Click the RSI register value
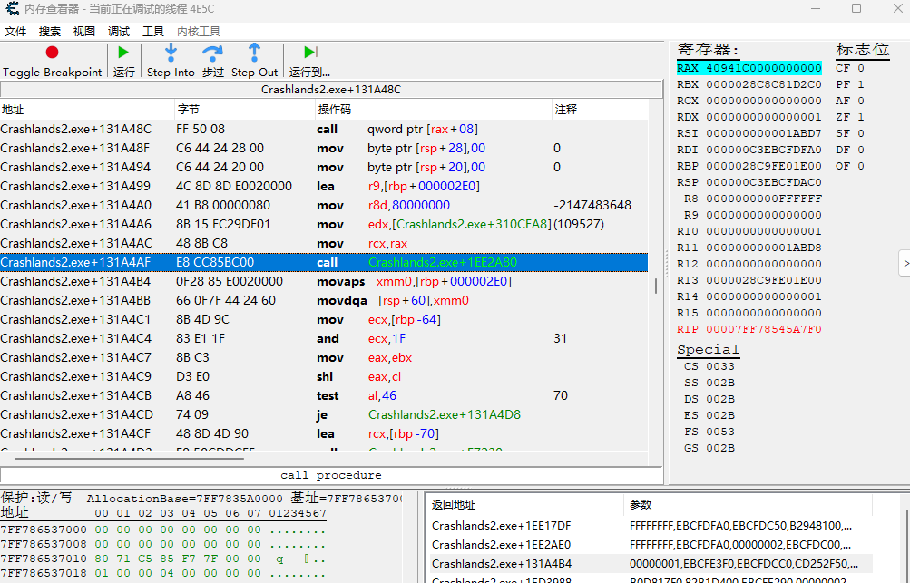Viewport: 910px width, 583px height. [764, 133]
